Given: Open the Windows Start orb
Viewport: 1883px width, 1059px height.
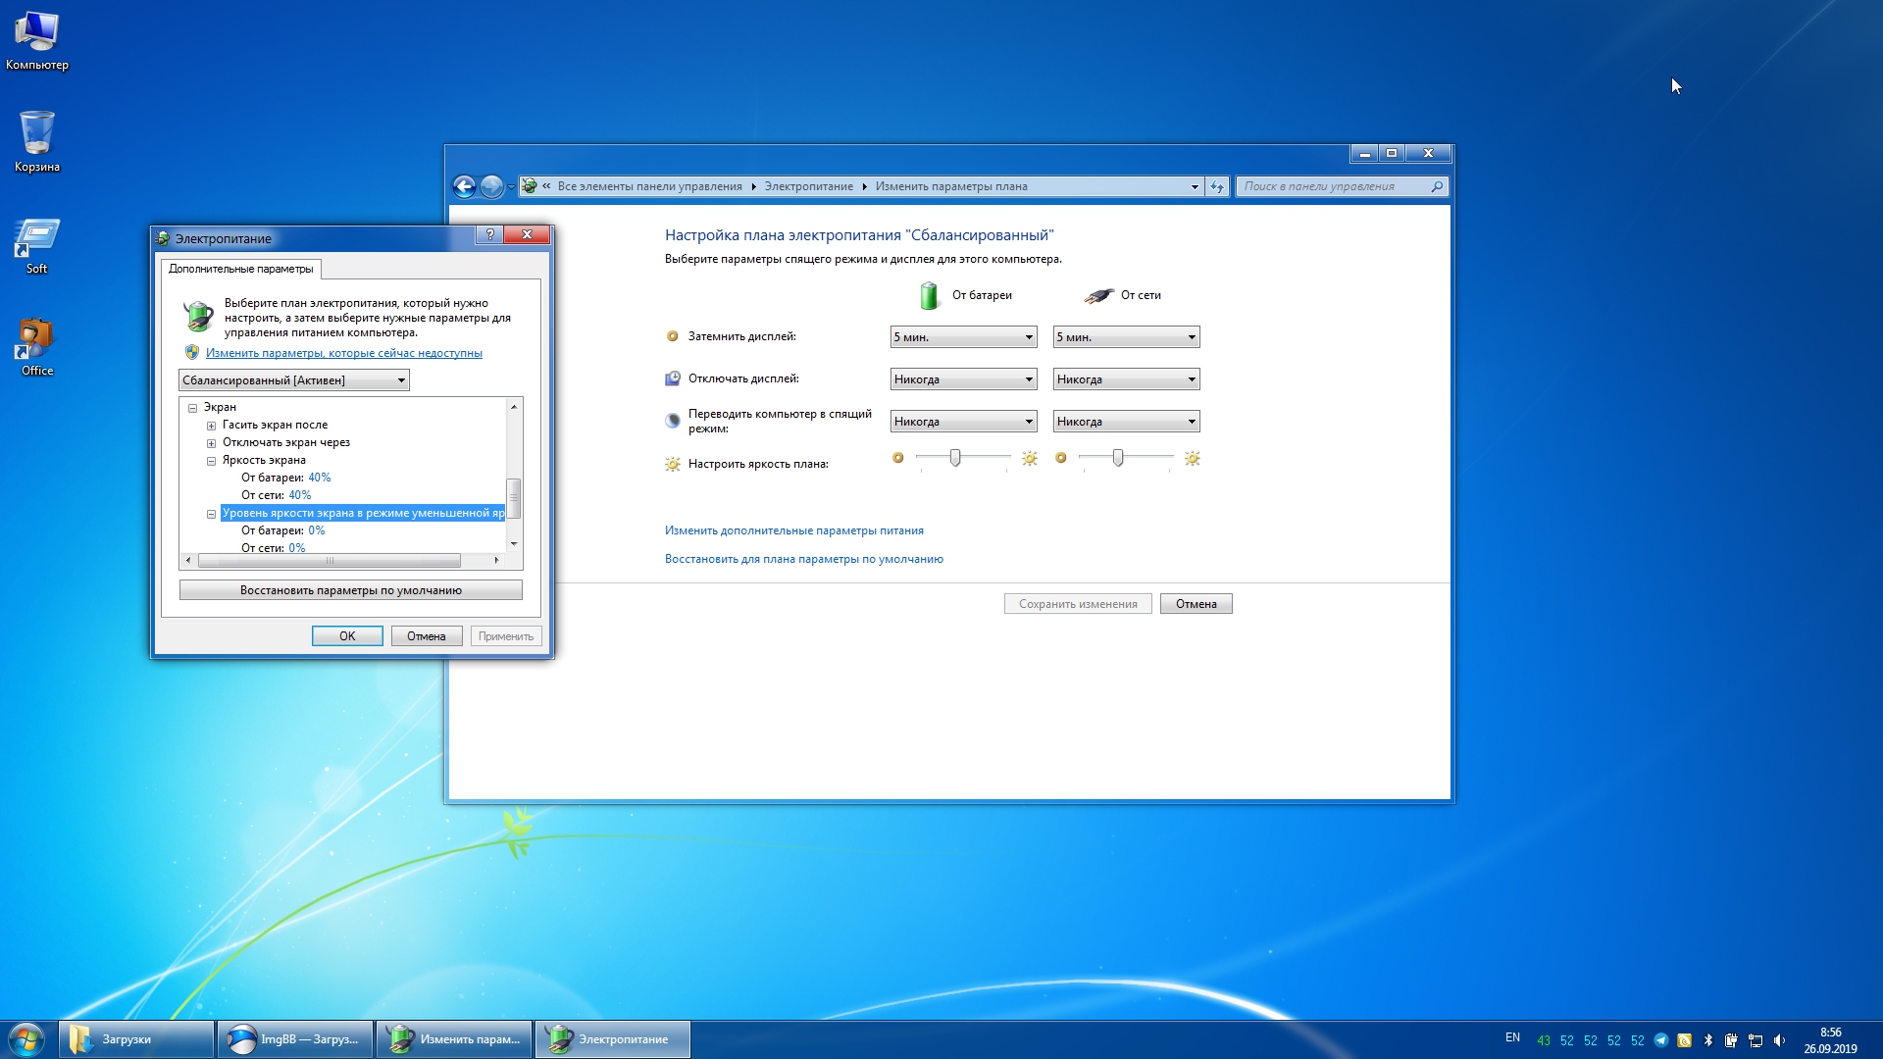Looking at the screenshot, I should point(26,1039).
